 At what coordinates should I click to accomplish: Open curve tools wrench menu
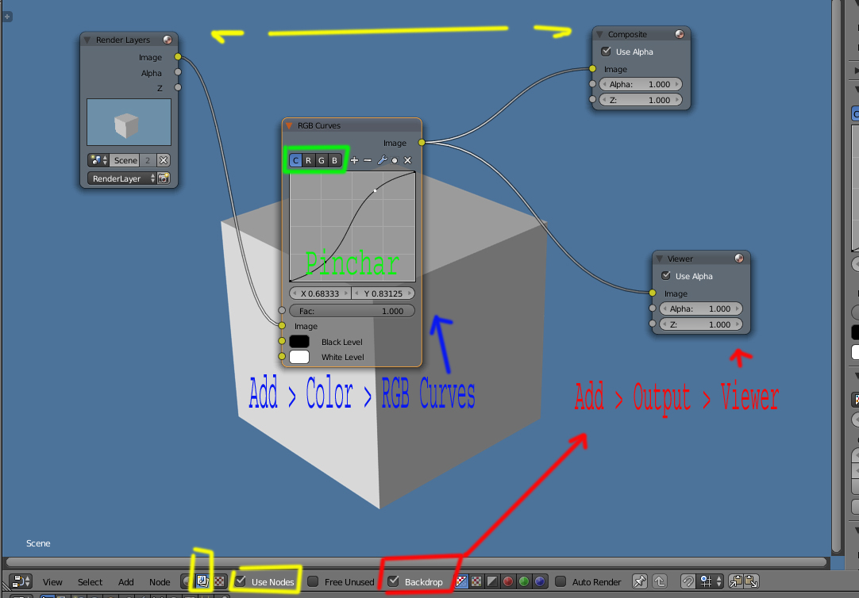(382, 160)
